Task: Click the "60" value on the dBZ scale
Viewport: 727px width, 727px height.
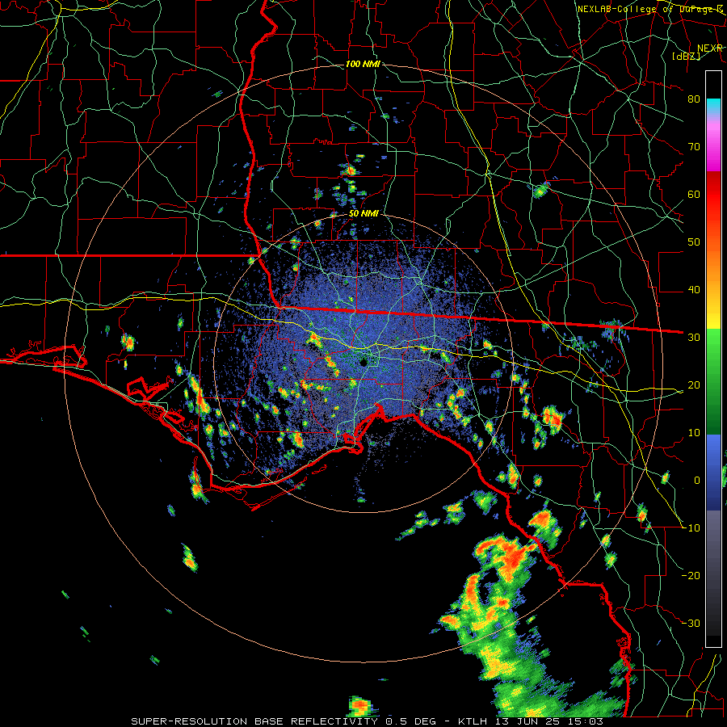Action: [694, 194]
